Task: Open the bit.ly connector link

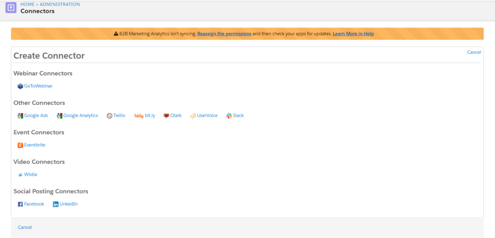Action: (x=150, y=115)
